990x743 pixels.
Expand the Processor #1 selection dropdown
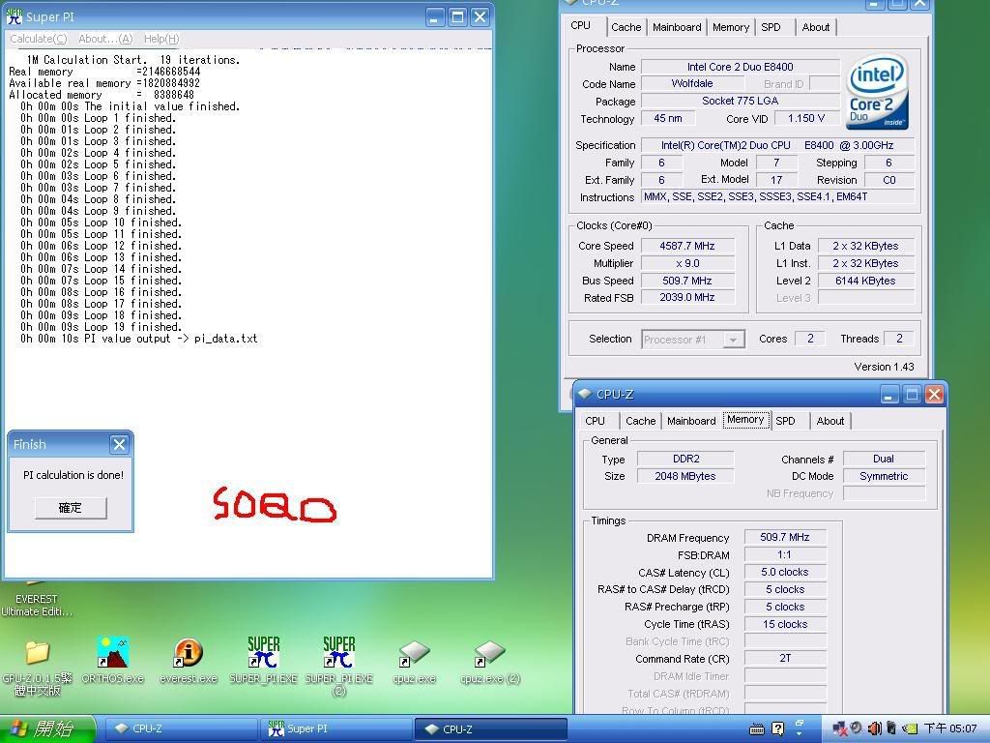[x=733, y=340]
